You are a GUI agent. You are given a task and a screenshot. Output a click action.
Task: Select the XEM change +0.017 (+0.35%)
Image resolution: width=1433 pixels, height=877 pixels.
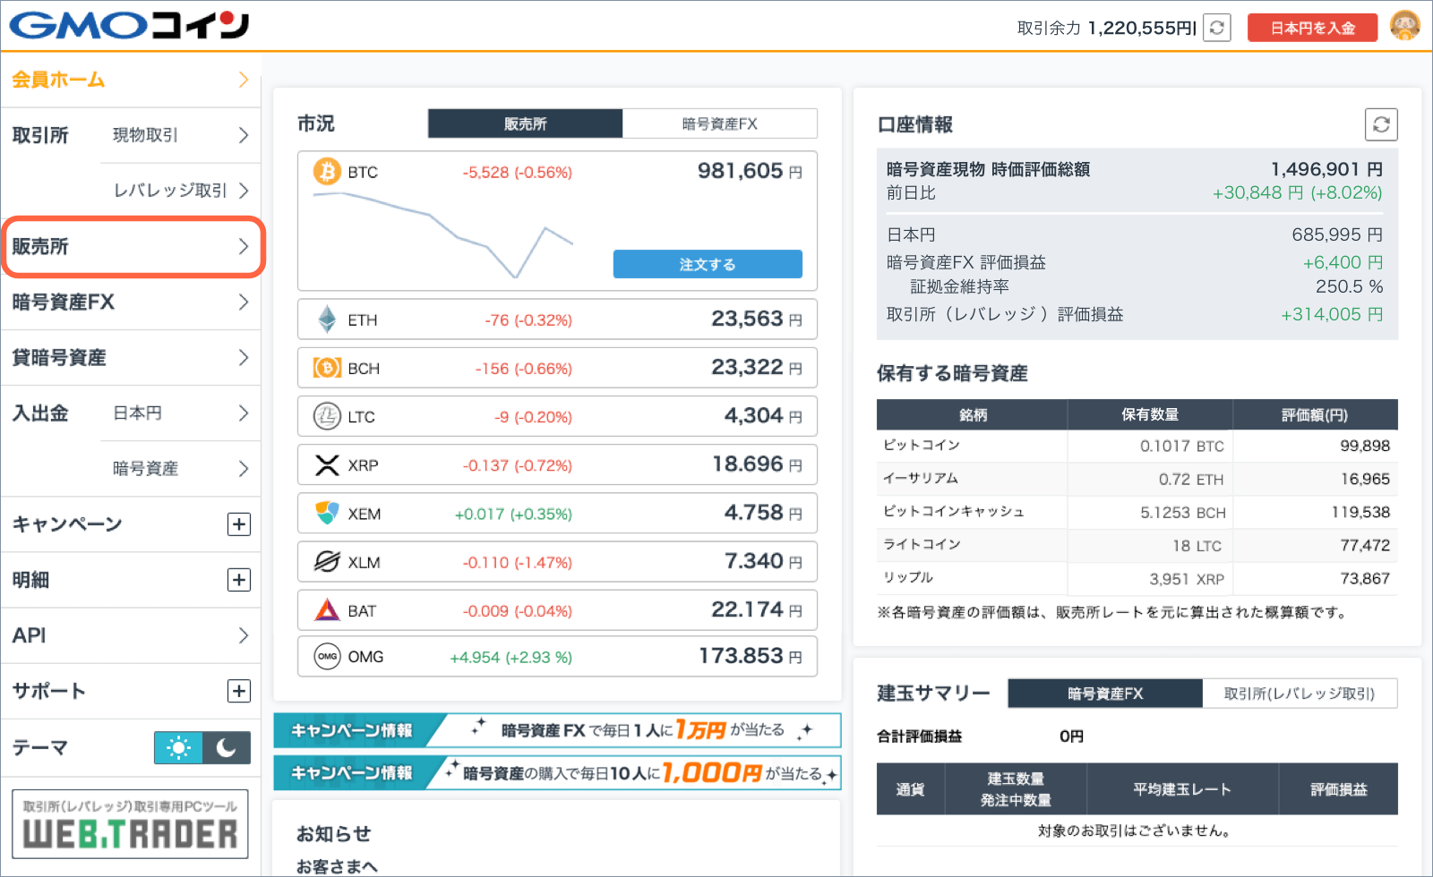pyautogui.click(x=513, y=514)
